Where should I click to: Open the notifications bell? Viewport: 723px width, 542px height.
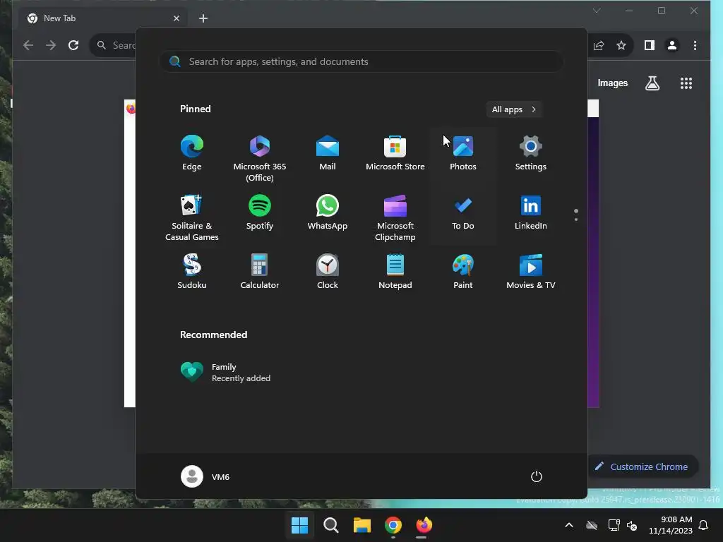[704, 525]
